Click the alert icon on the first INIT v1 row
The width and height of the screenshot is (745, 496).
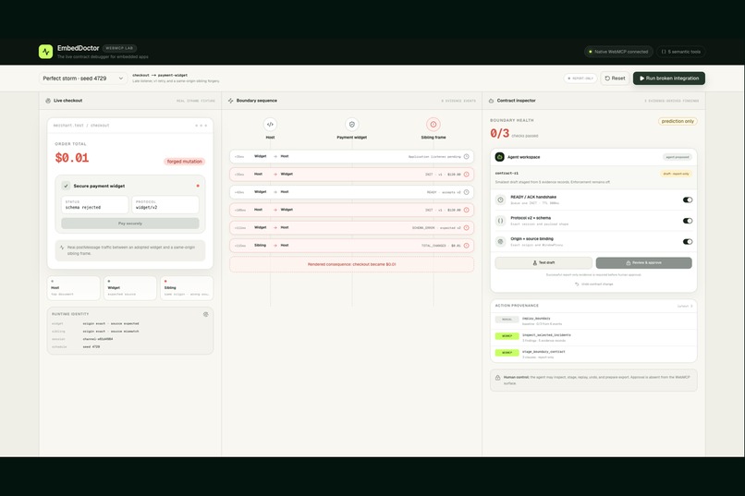[466, 175]
